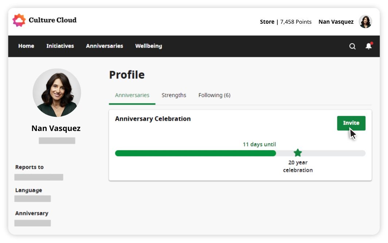The width and height of the screenshot is (388, 243).
Task: Click the 11 days until label
Action: (x=259, y=144)
